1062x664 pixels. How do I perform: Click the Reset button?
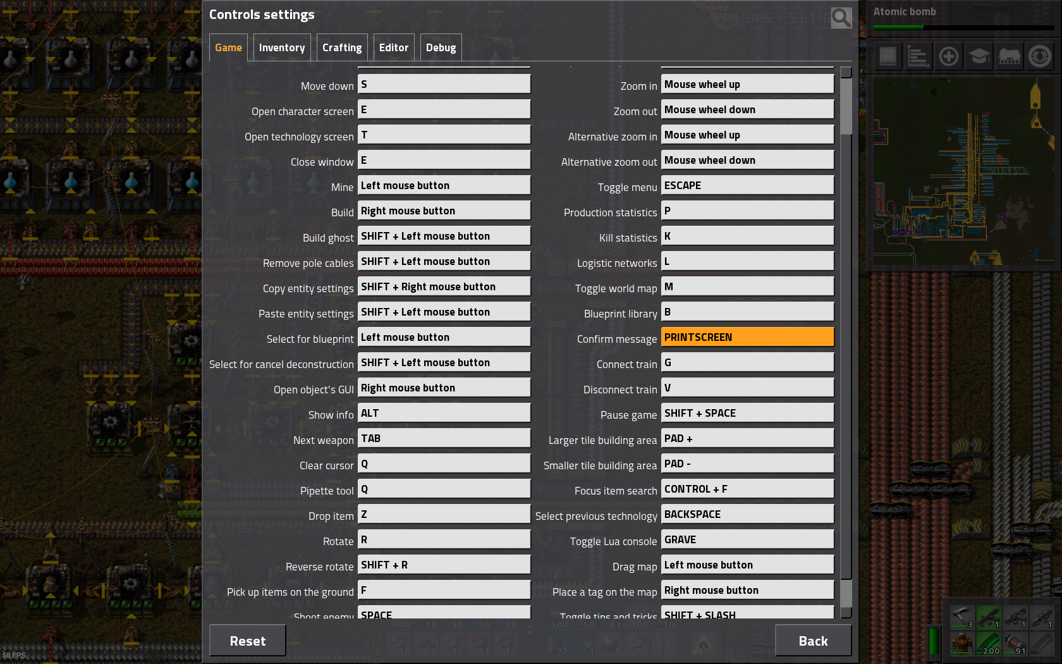point(248,641)
